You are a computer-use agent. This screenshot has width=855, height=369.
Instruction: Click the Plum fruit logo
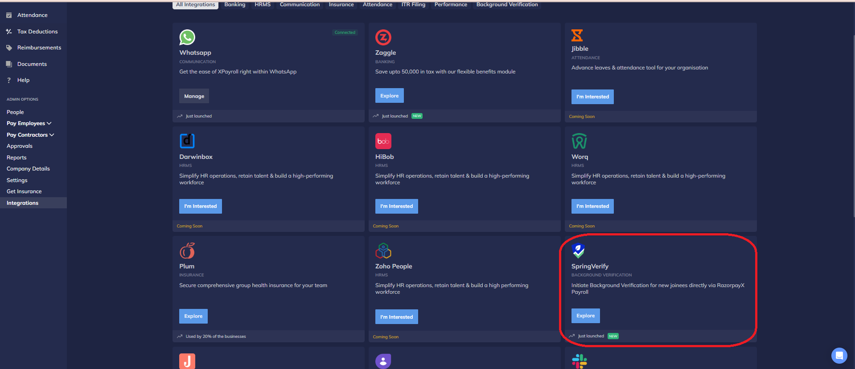[187, 251]
